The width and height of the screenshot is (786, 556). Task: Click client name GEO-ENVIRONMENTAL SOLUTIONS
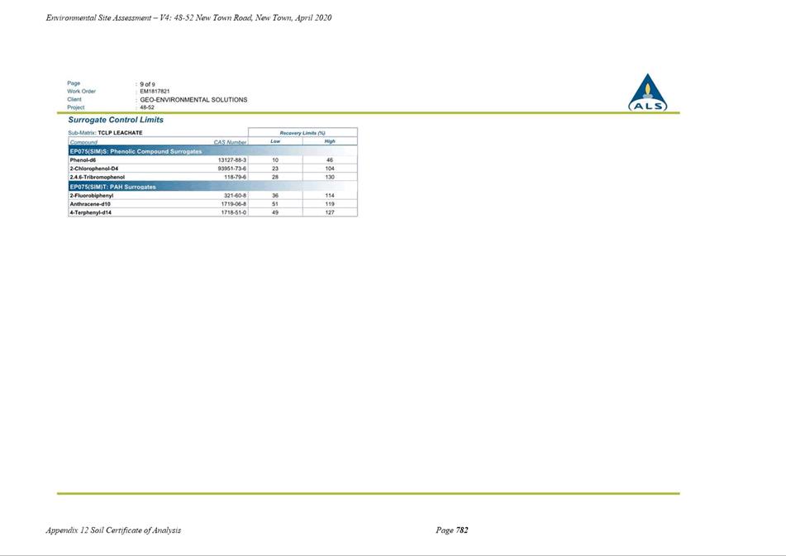[x=193, y=100]
